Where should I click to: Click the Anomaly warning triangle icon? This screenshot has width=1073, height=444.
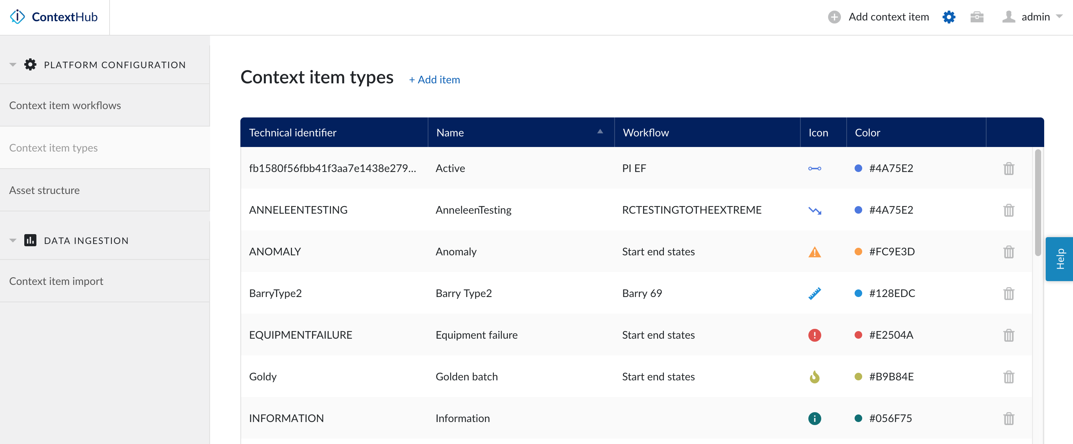point(814,252)
